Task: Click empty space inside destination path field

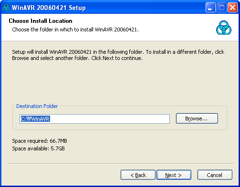Action: point(110,119)
